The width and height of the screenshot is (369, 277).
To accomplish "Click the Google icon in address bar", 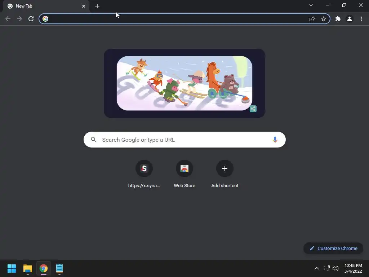I will tap(45, 19).
